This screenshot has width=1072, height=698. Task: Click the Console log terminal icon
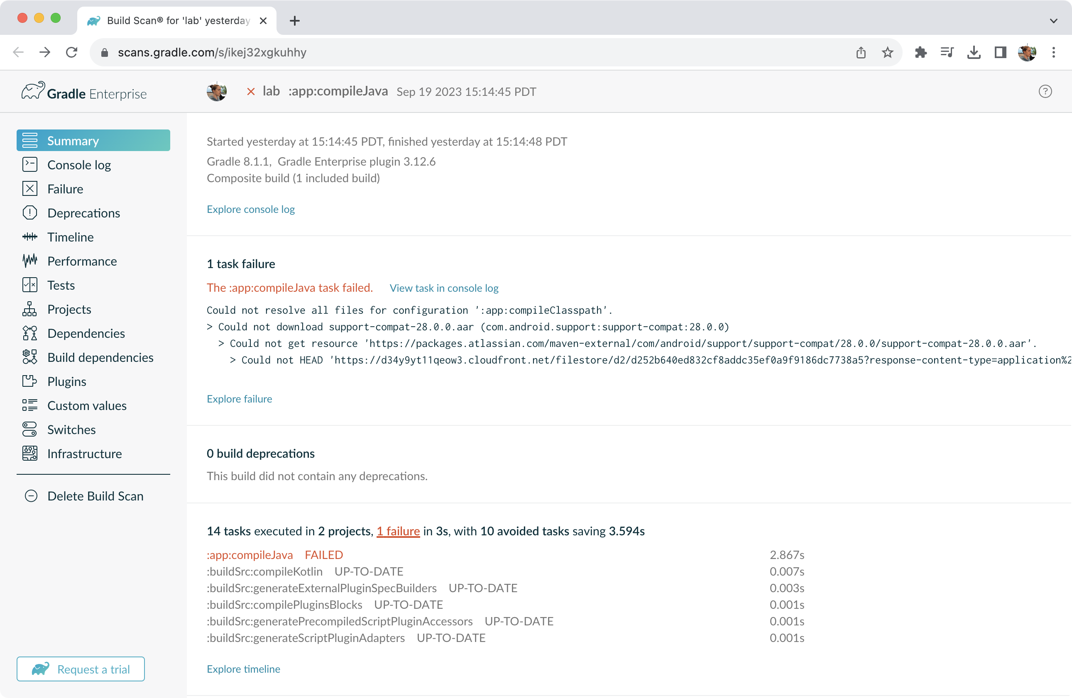click(x=30, y=165)
